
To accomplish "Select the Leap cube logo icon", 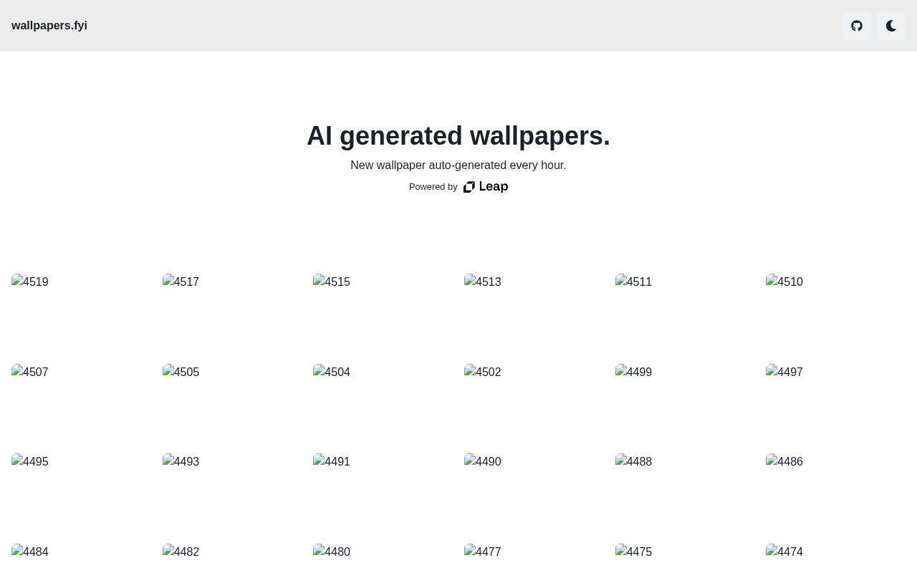I will (x=469, y=186).
